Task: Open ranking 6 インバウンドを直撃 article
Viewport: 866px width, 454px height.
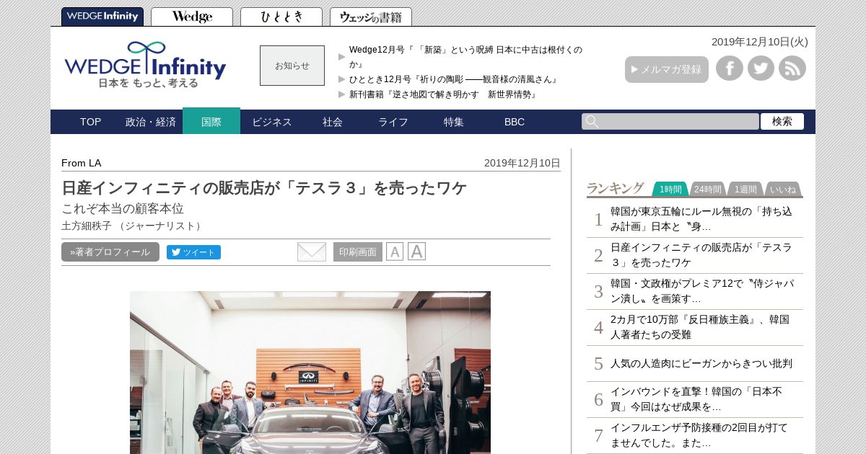Action: click(x=695, y=399)
